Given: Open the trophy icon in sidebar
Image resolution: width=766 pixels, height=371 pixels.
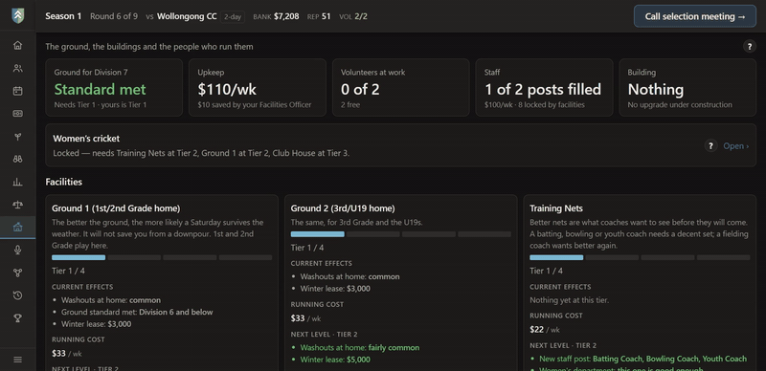Looking at the screenshot, I should [17, 318].
